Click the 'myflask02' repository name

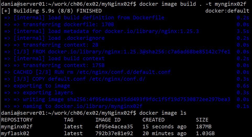(x=15, y=133)
